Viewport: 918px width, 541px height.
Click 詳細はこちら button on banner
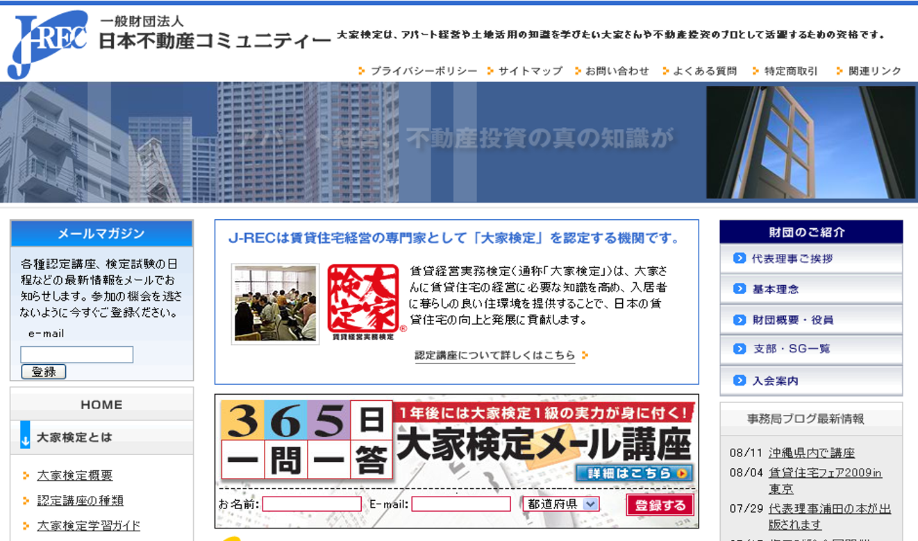(634, 473)
